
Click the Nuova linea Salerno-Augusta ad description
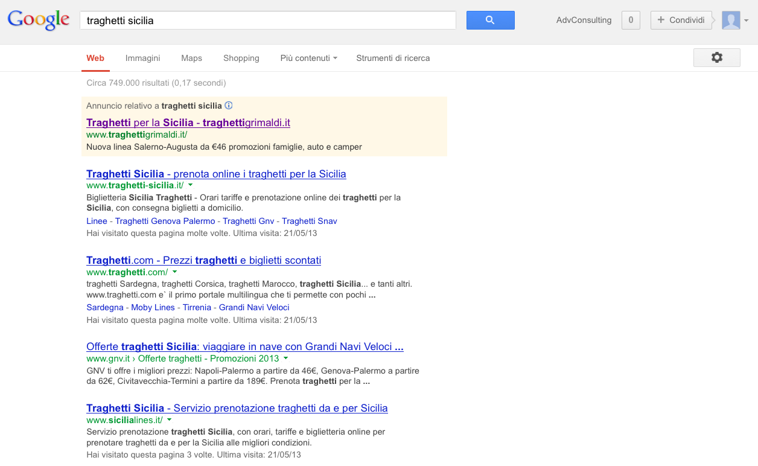[224, 147]
